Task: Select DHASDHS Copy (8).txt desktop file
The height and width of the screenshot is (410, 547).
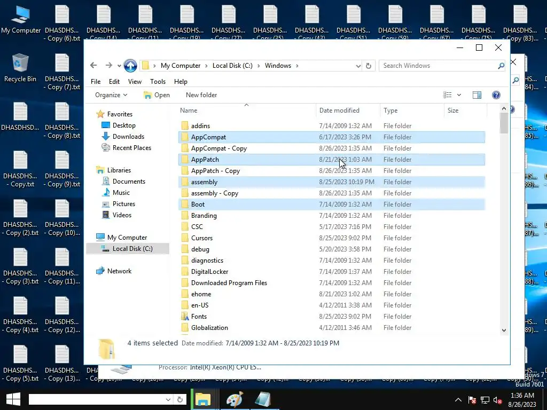Action: (x=62, y=121)
